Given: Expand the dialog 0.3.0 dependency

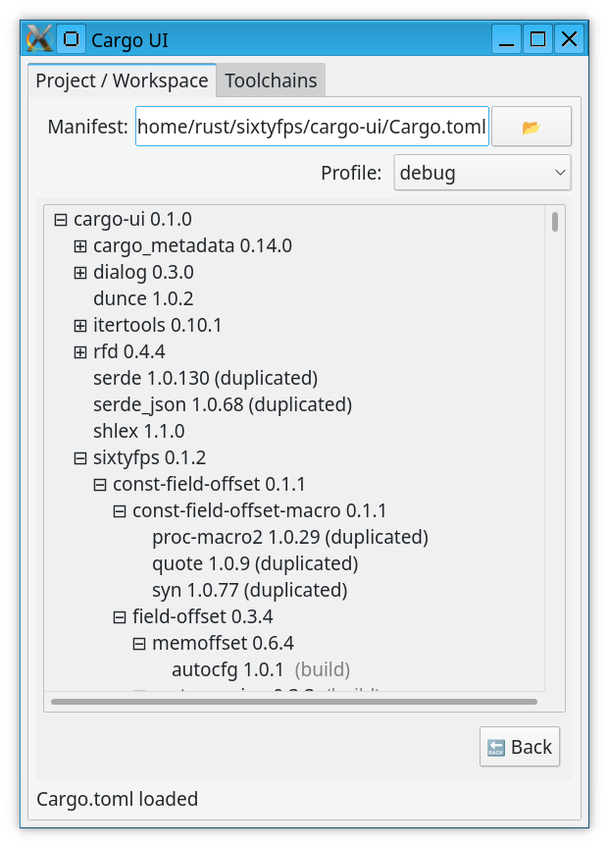Looking at the screenshot, I should pos(80,272).
